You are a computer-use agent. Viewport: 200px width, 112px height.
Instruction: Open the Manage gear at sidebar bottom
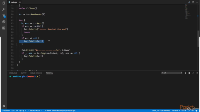4,106
